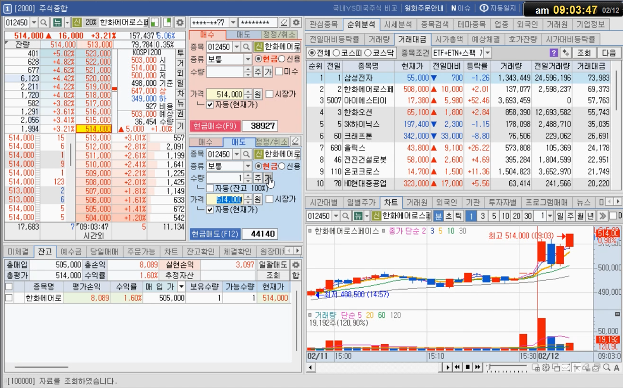Open the 거래량 ranking sub-tab
Screen dimensions: 623x388
pos(379,39)
